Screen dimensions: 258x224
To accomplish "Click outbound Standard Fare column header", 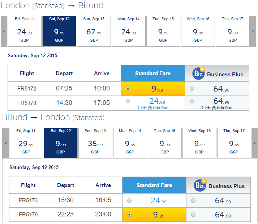I will pyautogui.click(x=153, y=73).
